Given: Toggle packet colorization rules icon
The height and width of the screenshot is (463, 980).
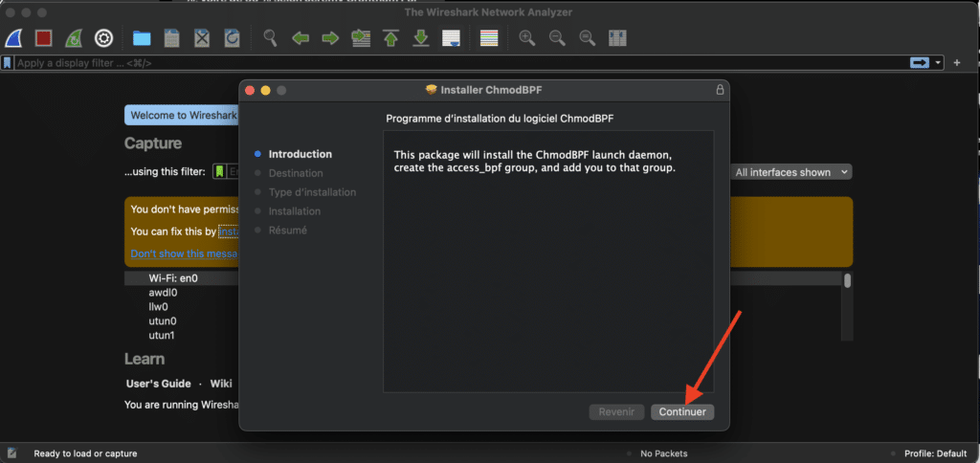Looking at the screenshot, I should (x=489, y=38).
